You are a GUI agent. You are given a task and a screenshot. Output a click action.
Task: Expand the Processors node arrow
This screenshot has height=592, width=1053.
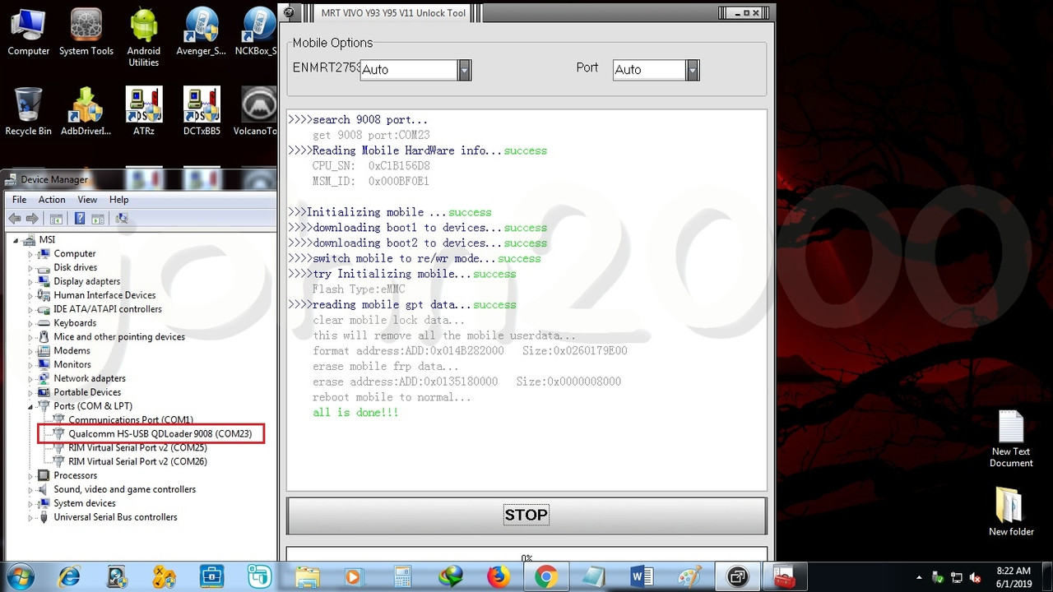(30, 476)
